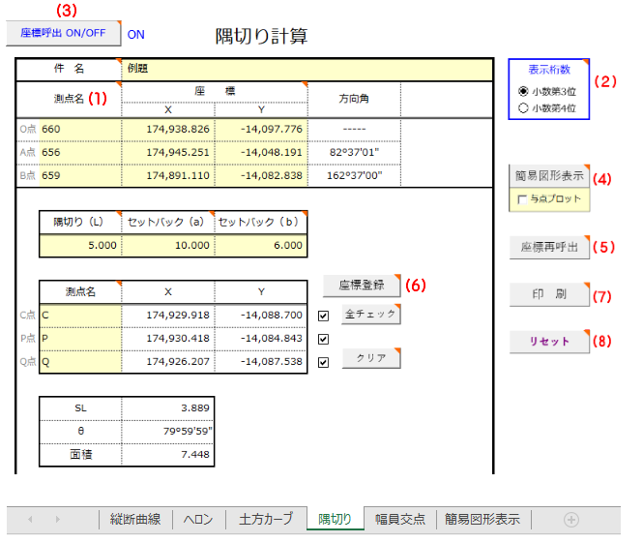Enable the 与点プロット checkbox
This screenshot has width=643, height=543.
point(522,199)
